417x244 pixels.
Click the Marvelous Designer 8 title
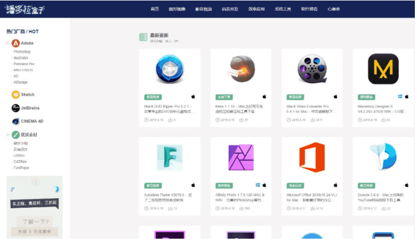pyautogui.click(x=381, y=109)
